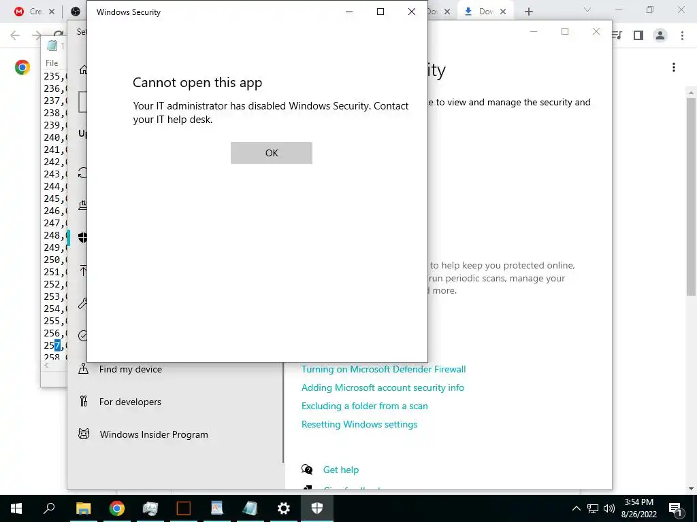Open the orange square app taskbar icon
Viewport: 697px width, 522px height.
coord(183,508)
